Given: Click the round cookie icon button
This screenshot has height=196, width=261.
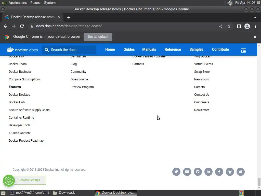Looking at the screenshot, I should coord(9,181).
